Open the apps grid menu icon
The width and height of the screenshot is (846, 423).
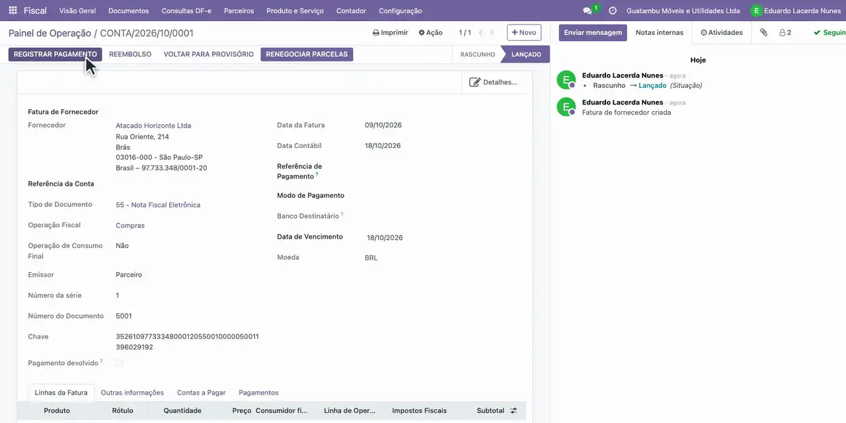click(13, 11)
